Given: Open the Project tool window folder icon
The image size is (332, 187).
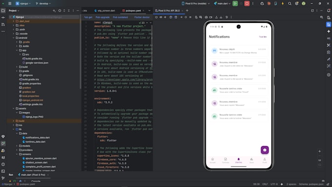Looking at the screenshot, I should click(x=3, y=10).
